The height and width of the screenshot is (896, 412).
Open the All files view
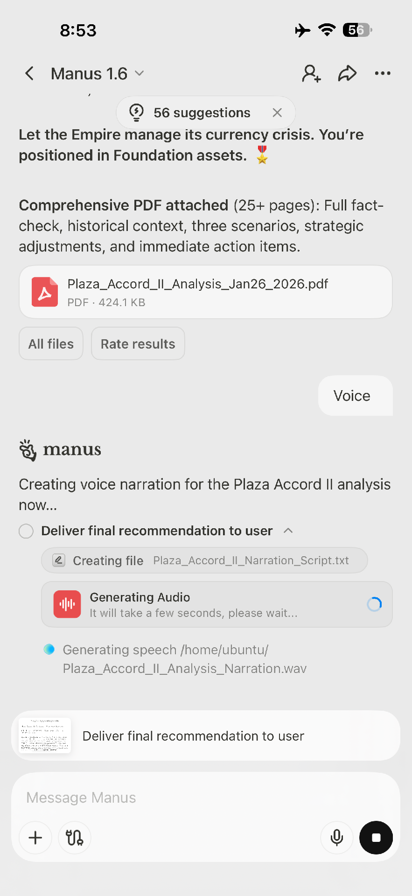tap(51, 344)
